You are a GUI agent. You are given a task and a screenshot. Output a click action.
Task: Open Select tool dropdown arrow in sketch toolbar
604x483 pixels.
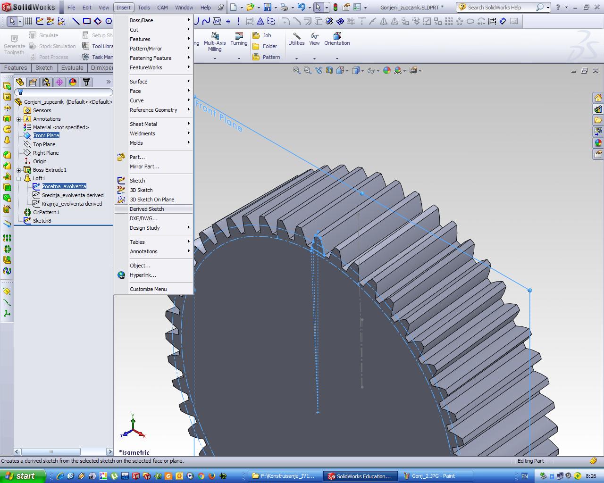point(20,22)
